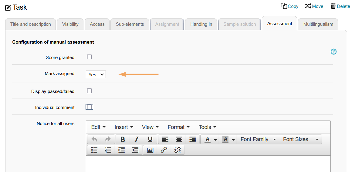Open help via question mark icon
This screenshot has height=172, width=355.
click(x=333, y=52)
